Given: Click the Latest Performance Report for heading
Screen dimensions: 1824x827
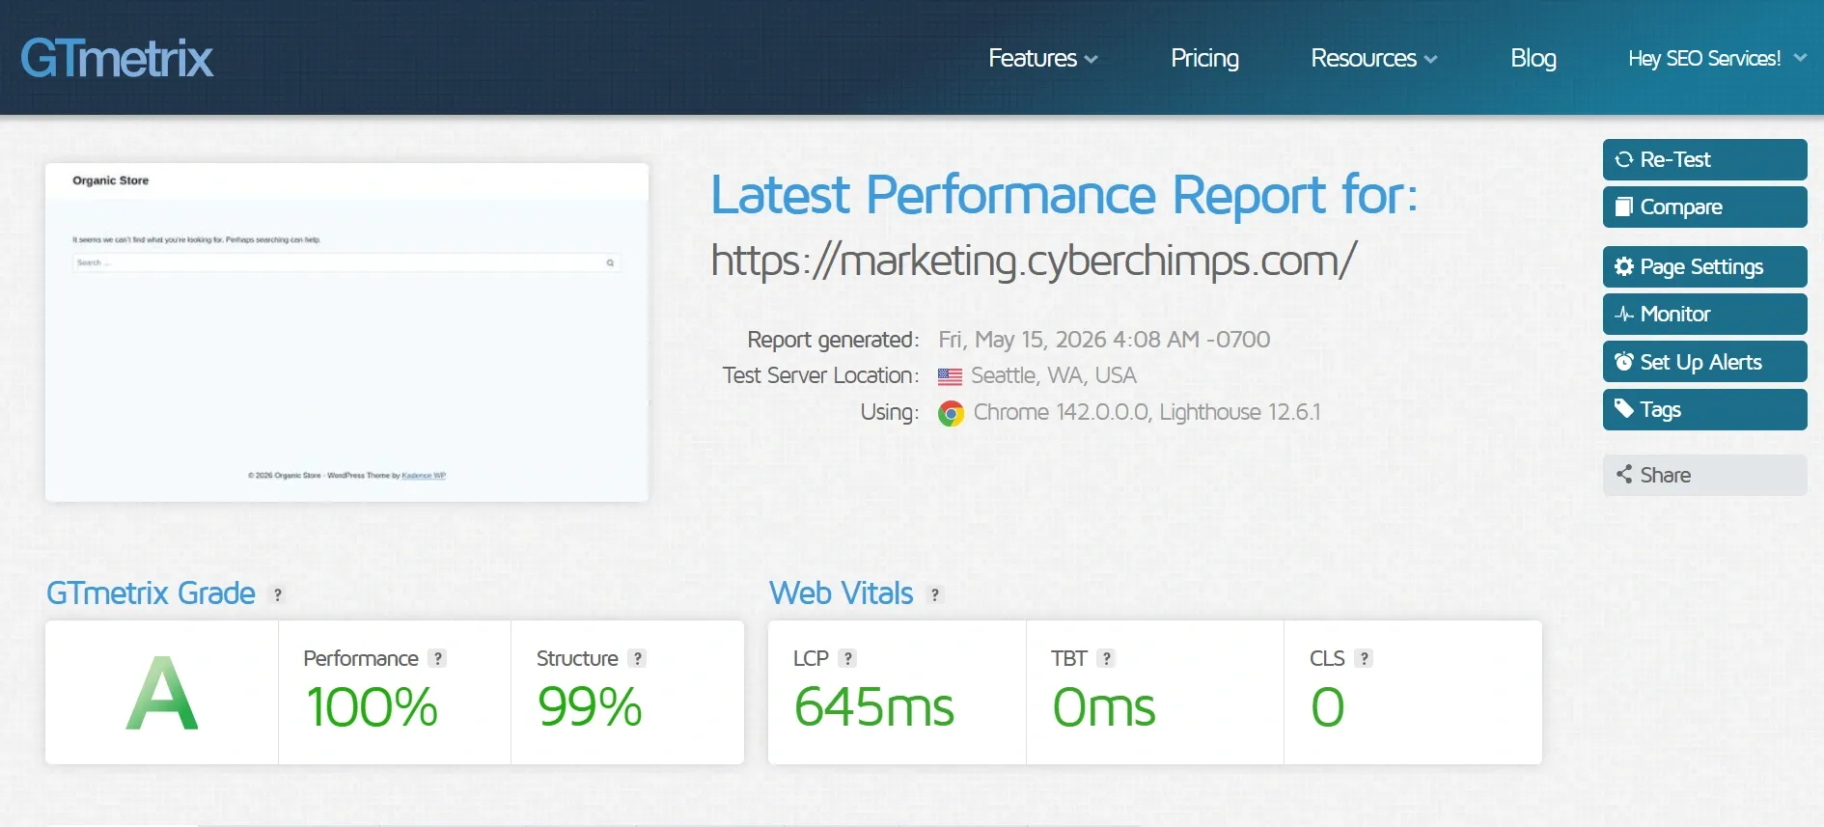Looking at the screenshot, I should tap(1064, 195).
